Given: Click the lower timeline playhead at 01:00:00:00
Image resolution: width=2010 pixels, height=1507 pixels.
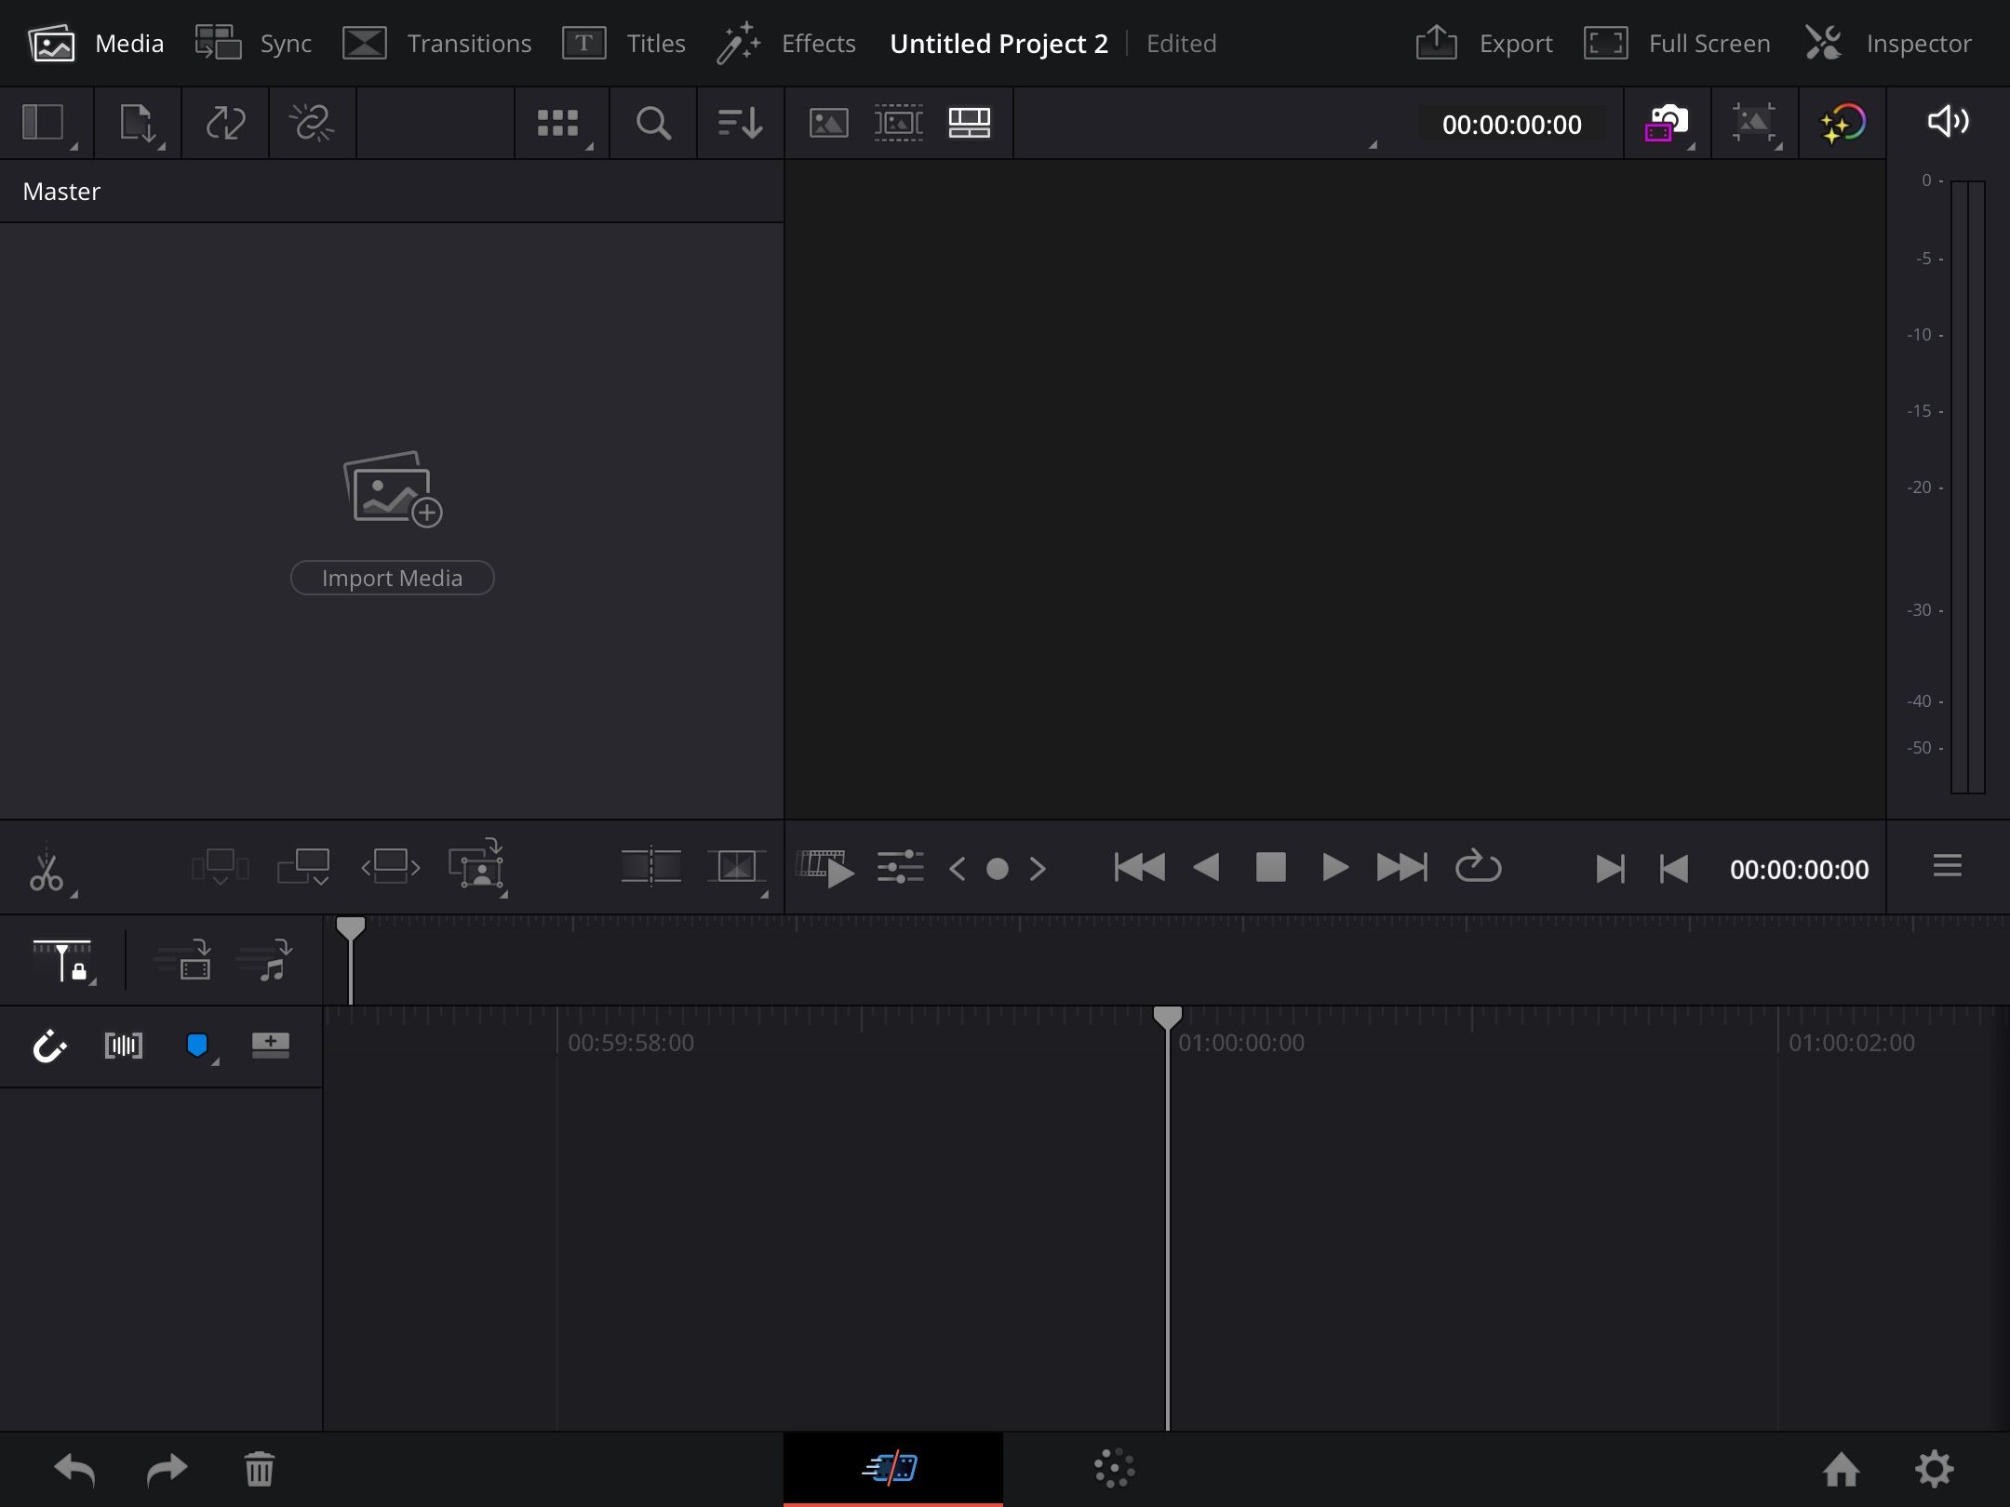Looking at the screenshot, I should 1167,1017.
